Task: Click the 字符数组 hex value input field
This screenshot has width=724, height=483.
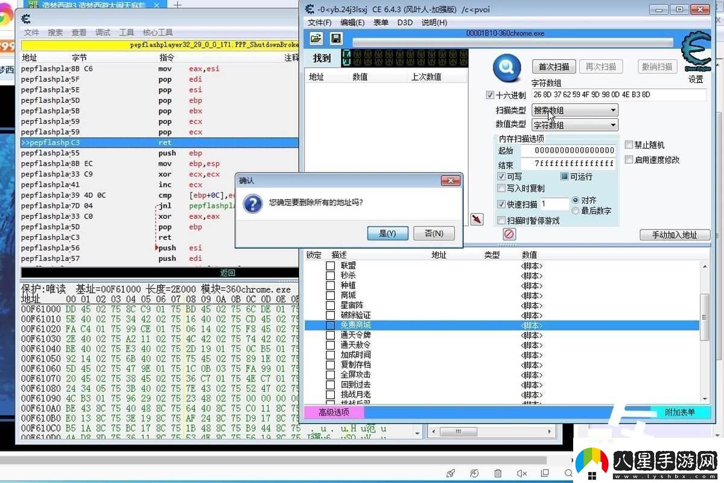Action: (618, 95)
